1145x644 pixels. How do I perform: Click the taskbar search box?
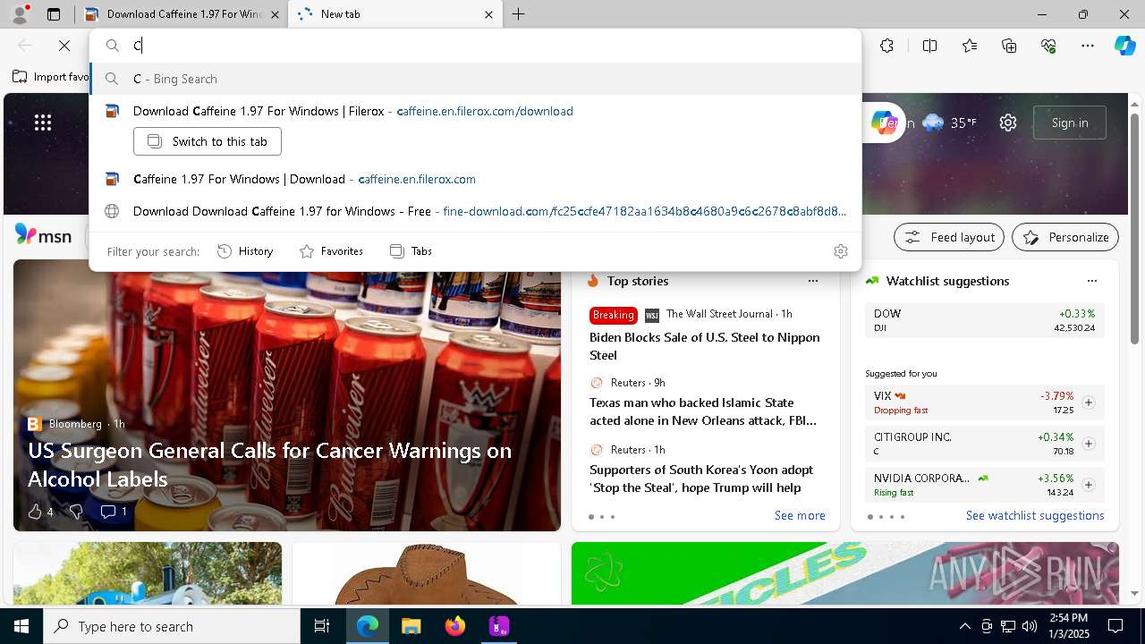pos(172,626)
